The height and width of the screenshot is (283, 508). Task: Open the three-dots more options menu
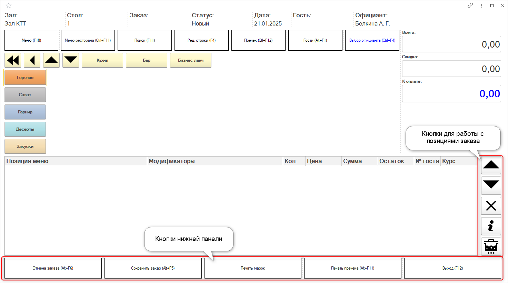click(x=481, y=6)
